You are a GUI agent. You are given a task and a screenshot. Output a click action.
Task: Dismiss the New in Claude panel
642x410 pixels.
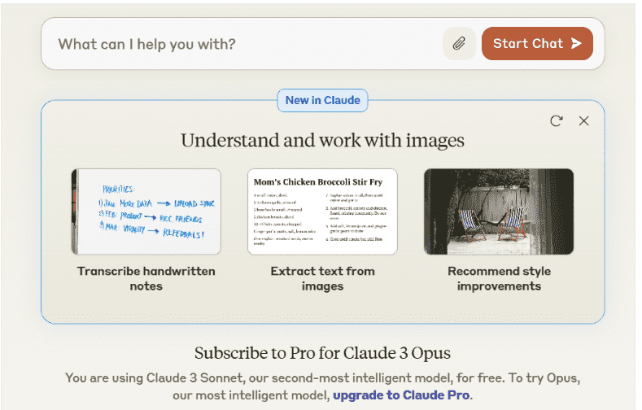pyautogui.click(x=584, y=120)
